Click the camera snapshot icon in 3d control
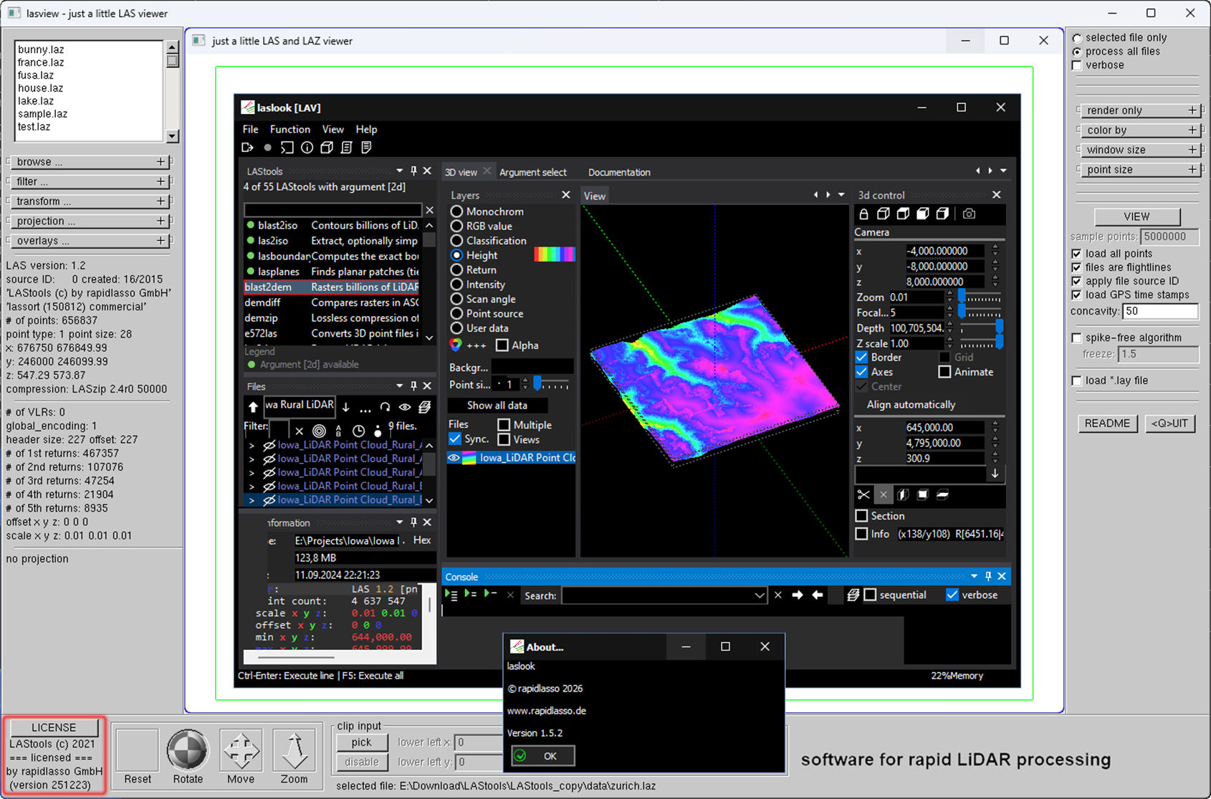Screen dimensions: 1211x799 click(x=969, y=214)
